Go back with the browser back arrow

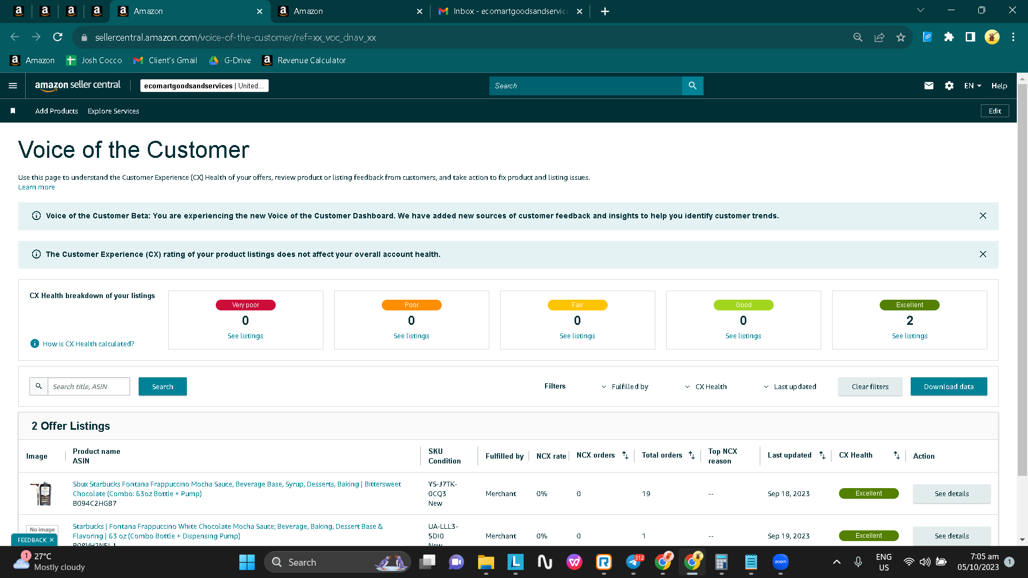15,37
